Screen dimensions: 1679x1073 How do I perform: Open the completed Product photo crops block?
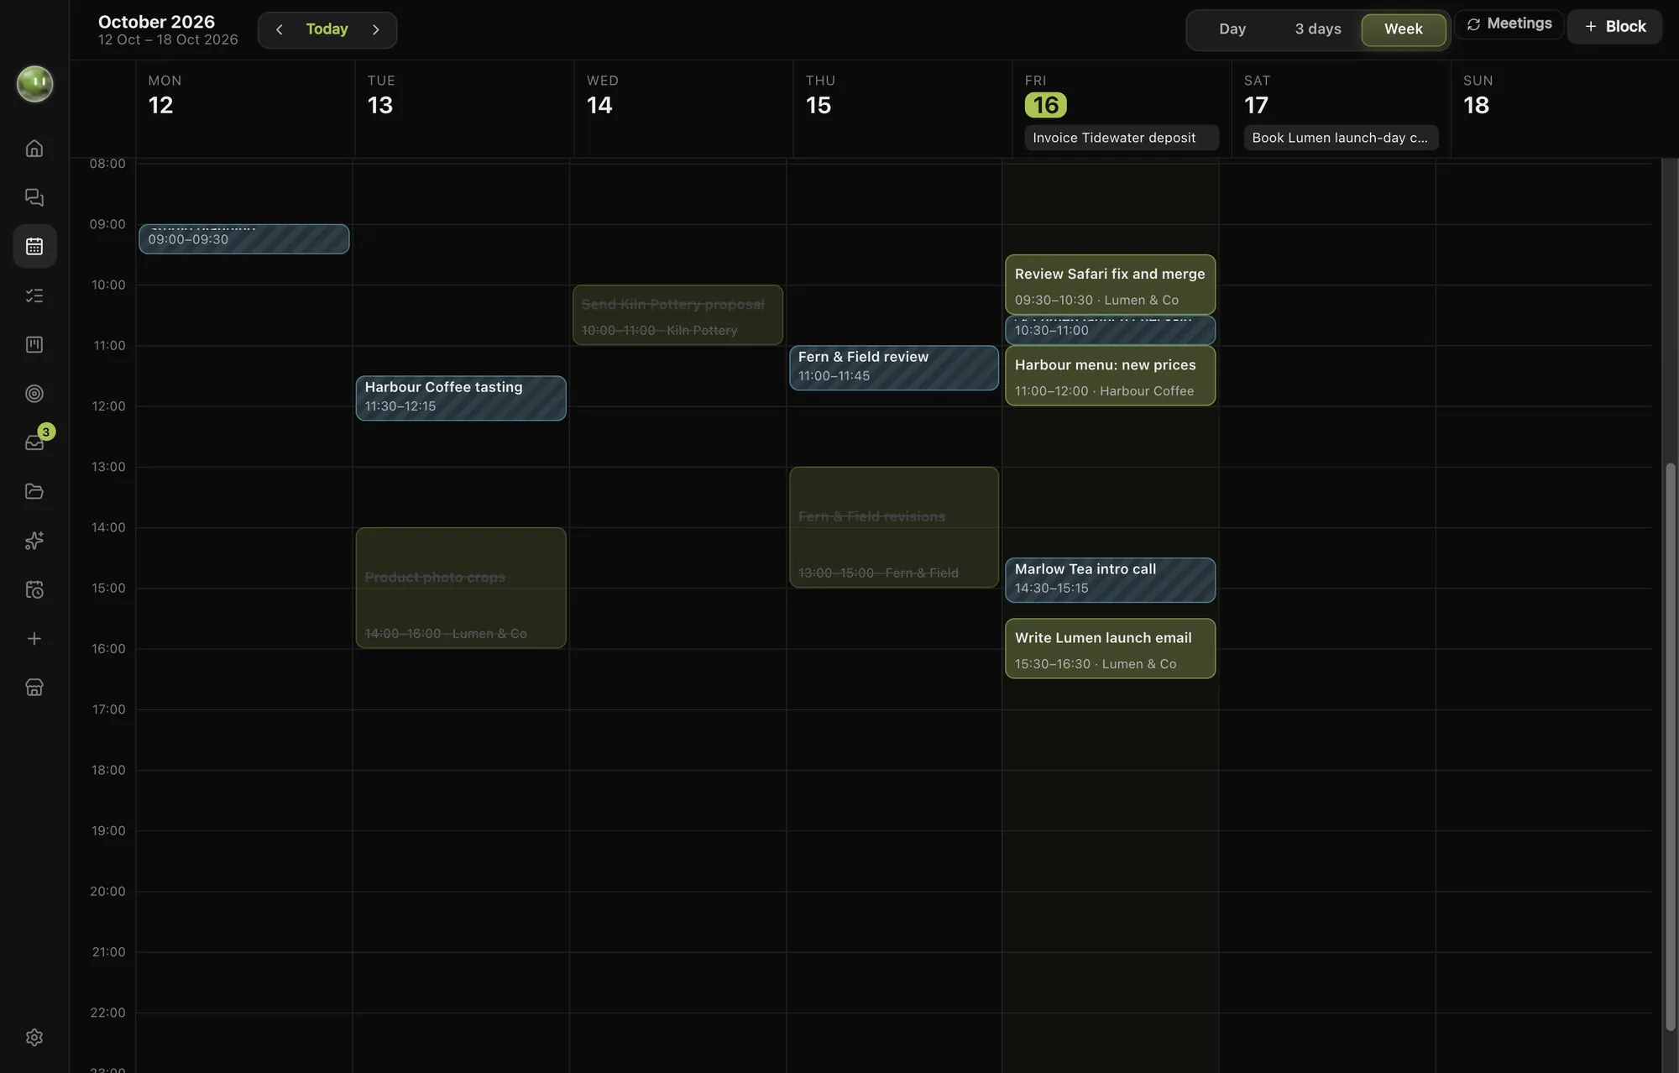[461, 588]
